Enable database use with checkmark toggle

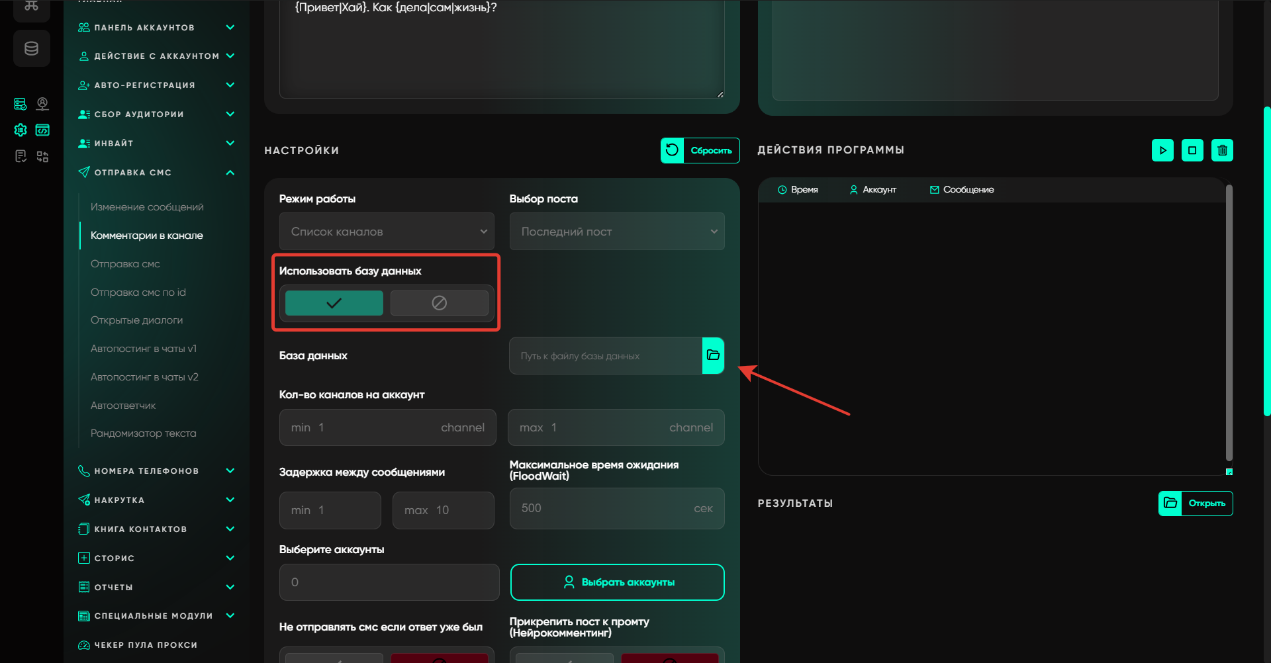(334, 303)
